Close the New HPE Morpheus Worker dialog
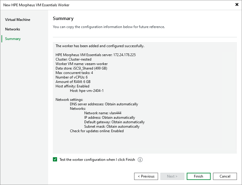 click(x=237, y=5)
